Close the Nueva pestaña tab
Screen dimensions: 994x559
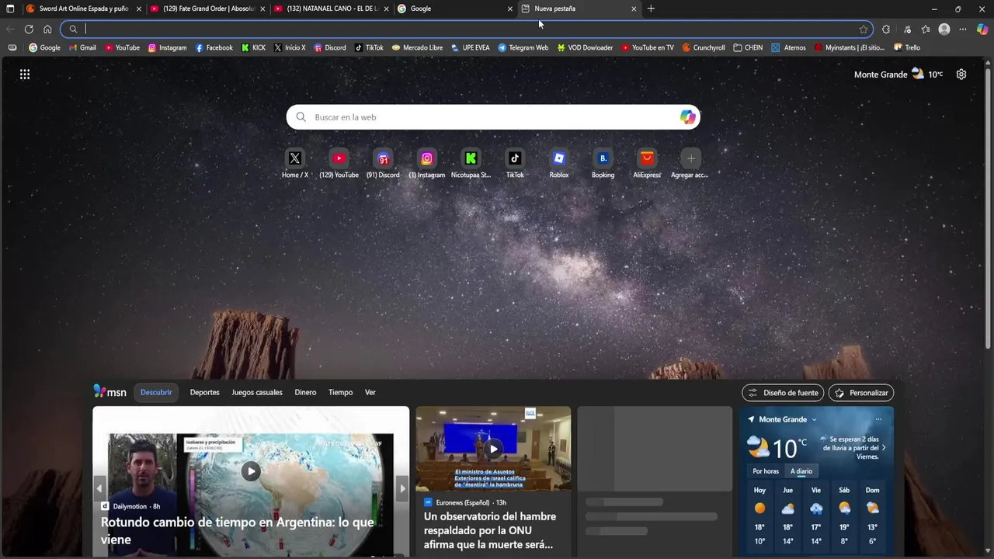coord(634,9)
